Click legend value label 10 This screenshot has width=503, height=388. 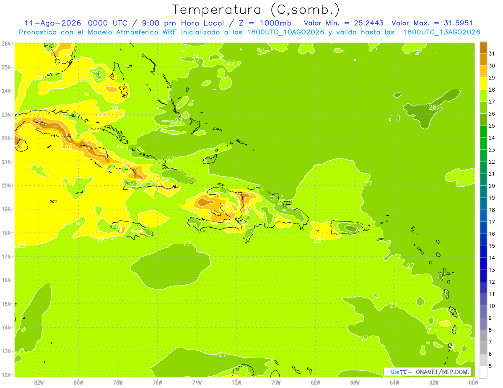[492, 306]
